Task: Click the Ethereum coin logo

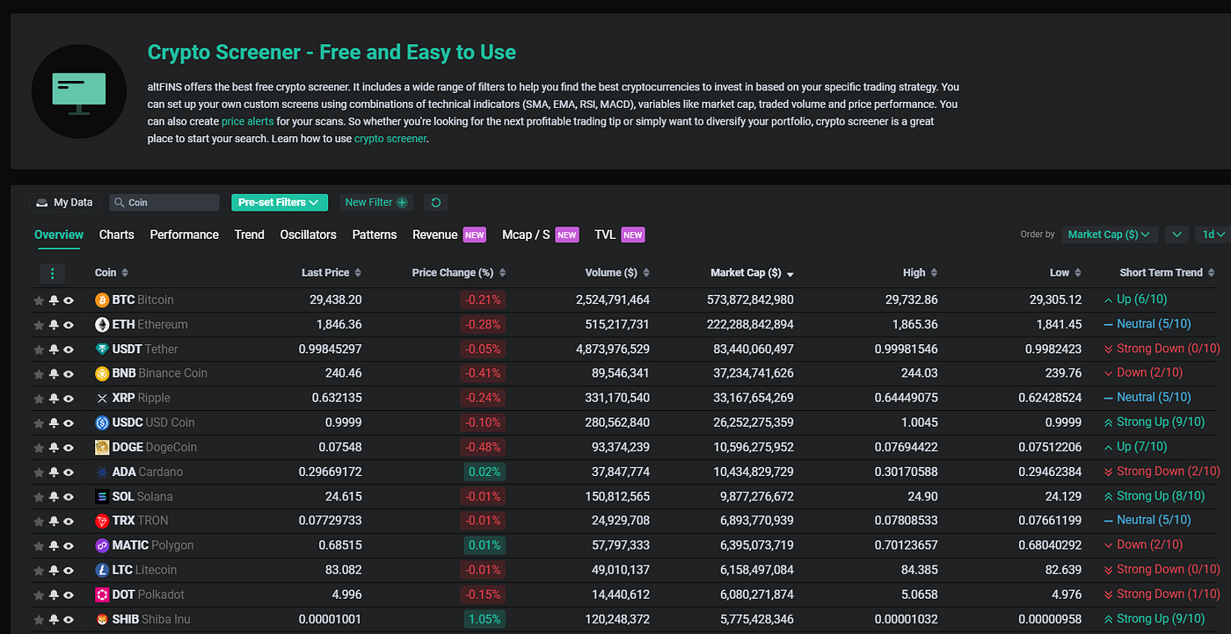Action: pos(102,324)
